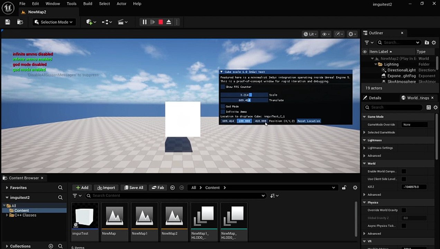Image resolution: width=440 pixels, height=249 pixels.
Task: Toggle the Async Physics Tick checkbox
Action: 404,226
